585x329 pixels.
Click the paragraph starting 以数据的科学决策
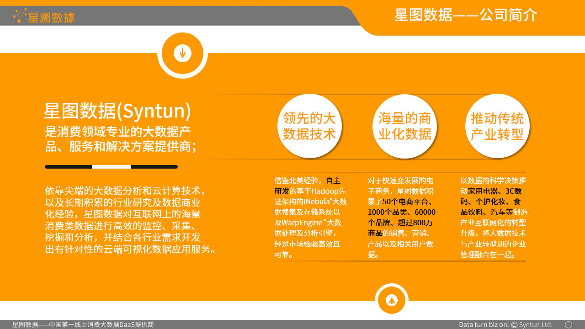(494, 218)
